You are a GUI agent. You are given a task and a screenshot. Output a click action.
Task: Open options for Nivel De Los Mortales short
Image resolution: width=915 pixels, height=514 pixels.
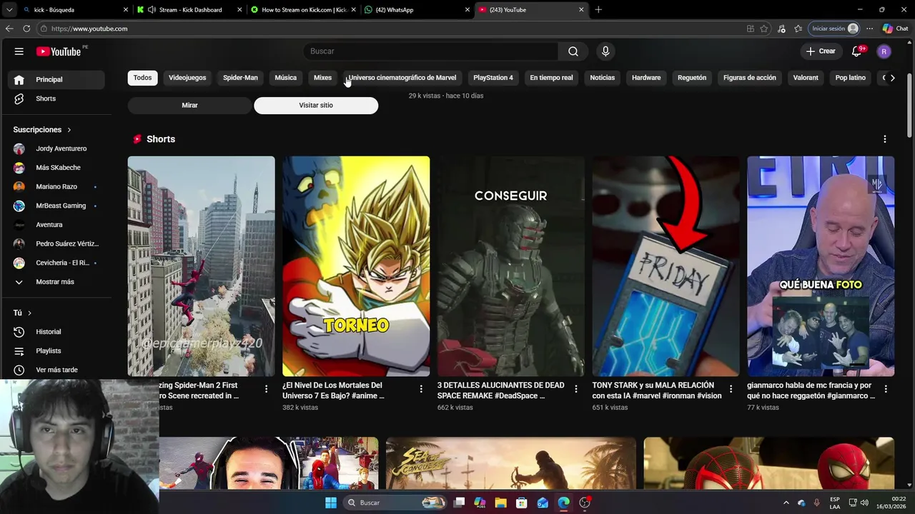(x=421, y=389)
